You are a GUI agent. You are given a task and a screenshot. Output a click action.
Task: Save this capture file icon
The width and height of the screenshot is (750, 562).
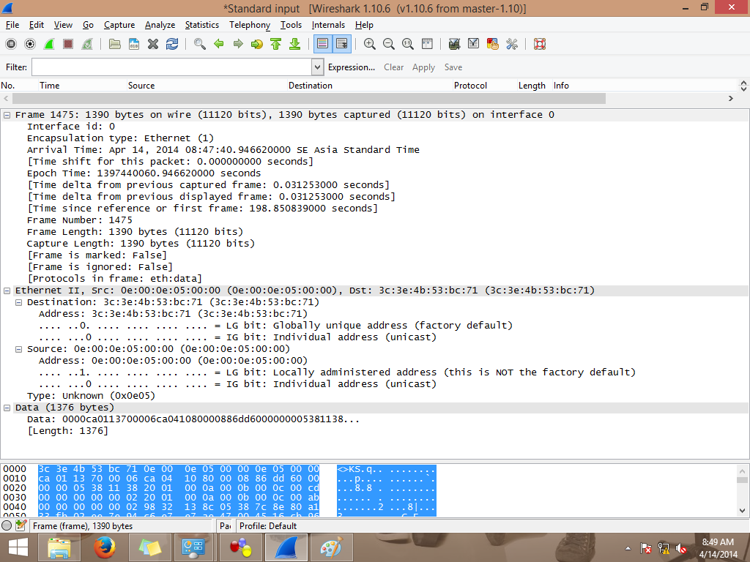134,44
